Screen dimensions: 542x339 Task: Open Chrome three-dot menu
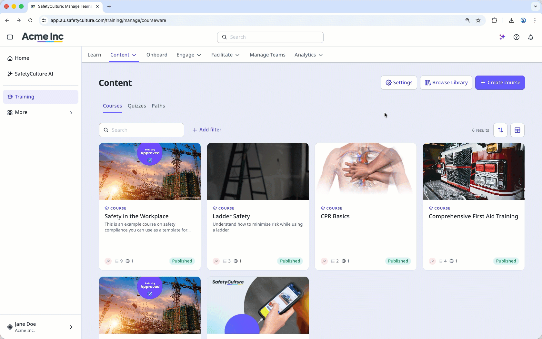pos(535,20)
